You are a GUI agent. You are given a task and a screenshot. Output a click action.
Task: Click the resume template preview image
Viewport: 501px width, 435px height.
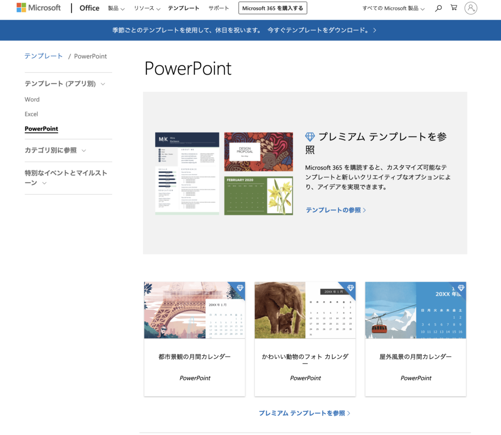[x=187, y=174]
